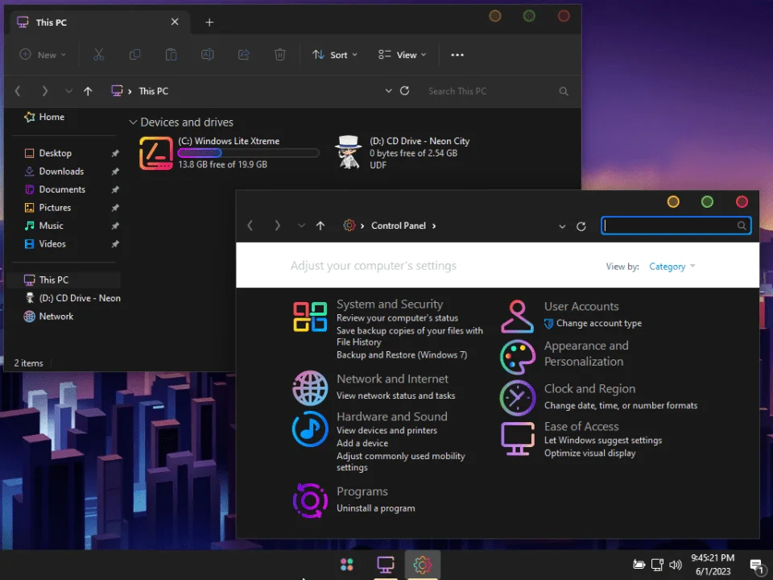Click Uninstall a program link
The height and width of the screenshot is (580, 773).
pyautogui.click(x=376, y=508)
